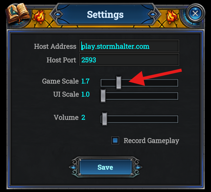The image size is (211, 192).
Task: Click the blue jewel left of the Save button
Action: 73,167
